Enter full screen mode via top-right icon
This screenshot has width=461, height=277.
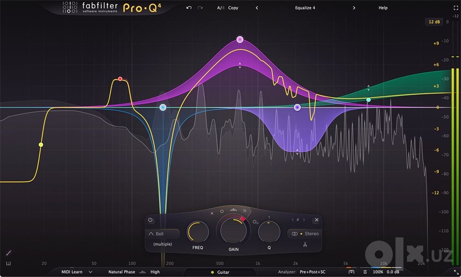coord(456,8)
